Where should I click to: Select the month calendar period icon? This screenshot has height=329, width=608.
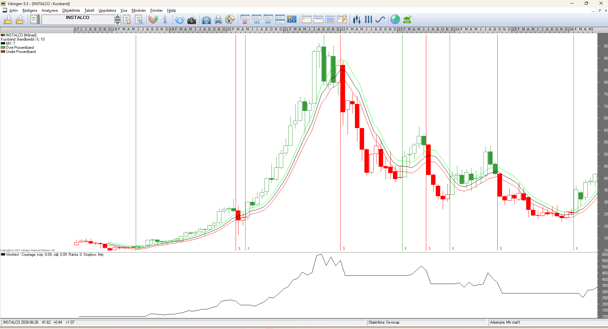click(x=330, y=20)
